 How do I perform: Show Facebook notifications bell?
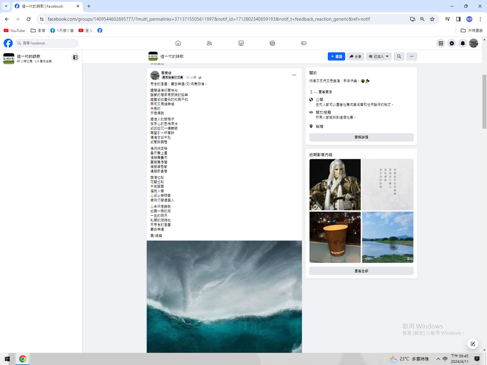(x=463, y=43)
